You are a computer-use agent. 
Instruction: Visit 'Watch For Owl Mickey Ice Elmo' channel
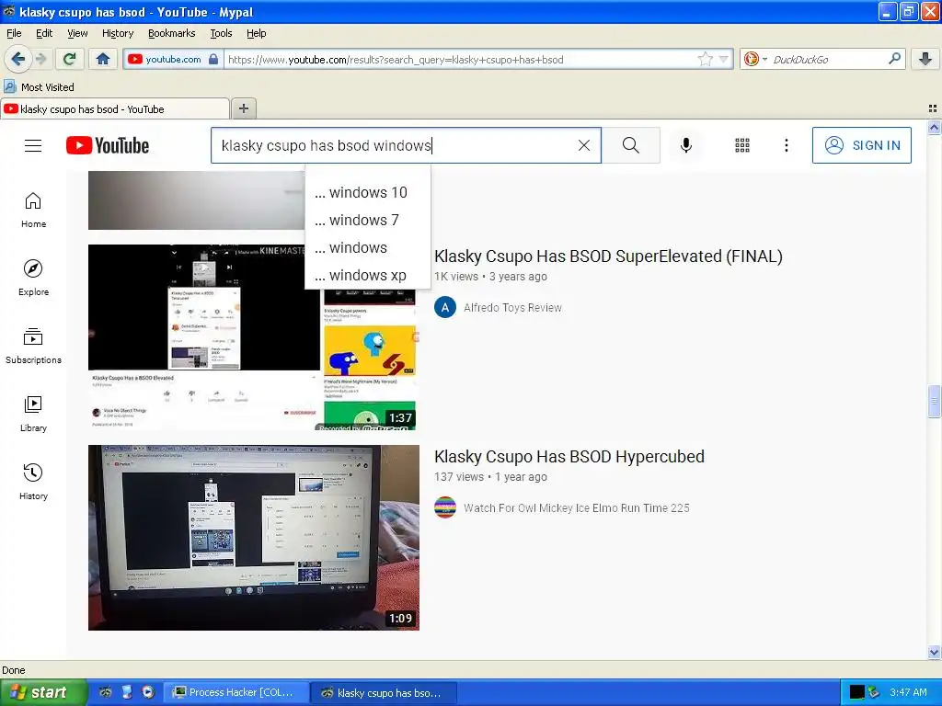tap(576, 507)
